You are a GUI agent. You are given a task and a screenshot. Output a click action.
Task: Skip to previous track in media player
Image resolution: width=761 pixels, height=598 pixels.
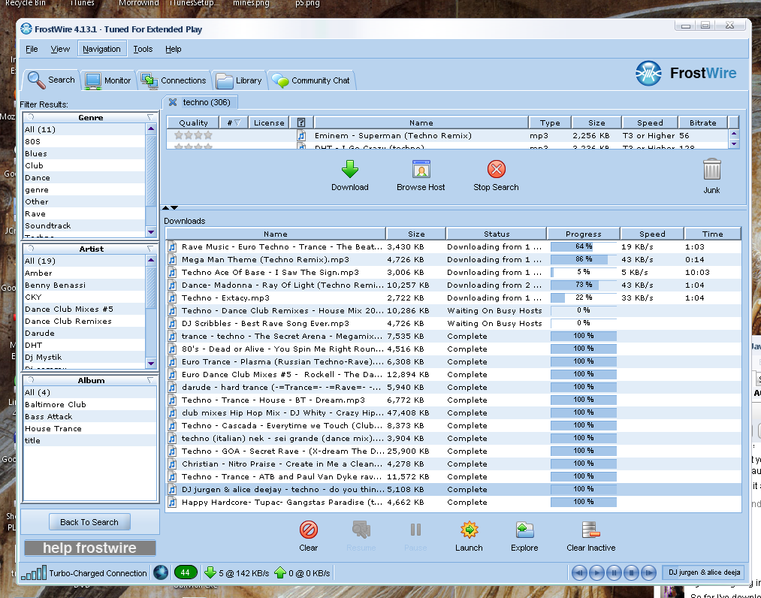click(579, 572)
